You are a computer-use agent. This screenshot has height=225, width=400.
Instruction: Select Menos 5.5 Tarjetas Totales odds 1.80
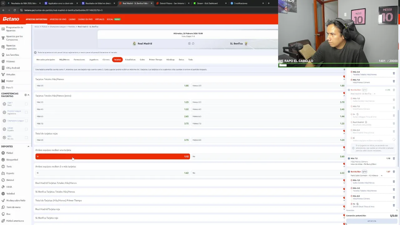pos(268,86)
